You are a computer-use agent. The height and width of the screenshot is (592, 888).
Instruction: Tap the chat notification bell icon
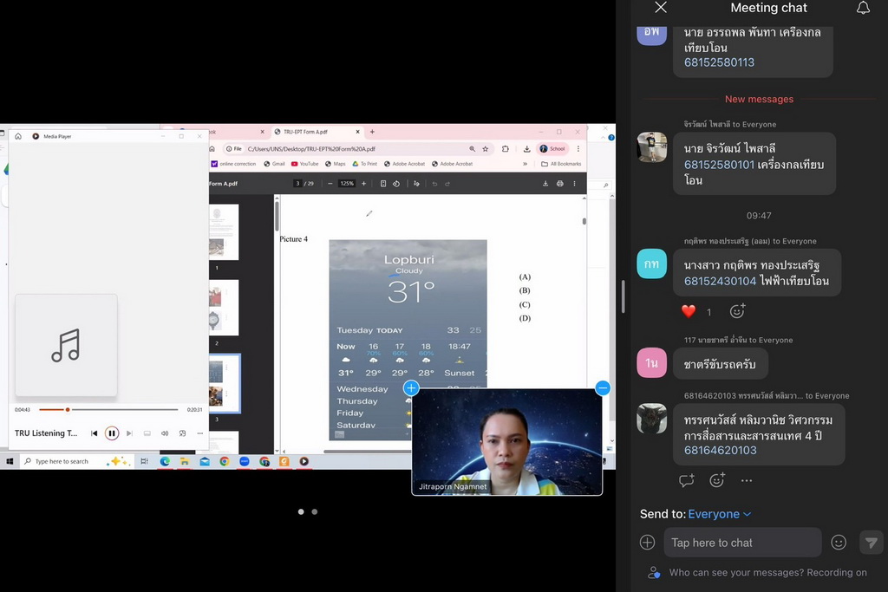pos(863,7)
